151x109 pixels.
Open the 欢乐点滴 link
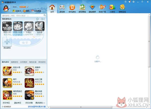pyautogui.click(x=29, y=103)
